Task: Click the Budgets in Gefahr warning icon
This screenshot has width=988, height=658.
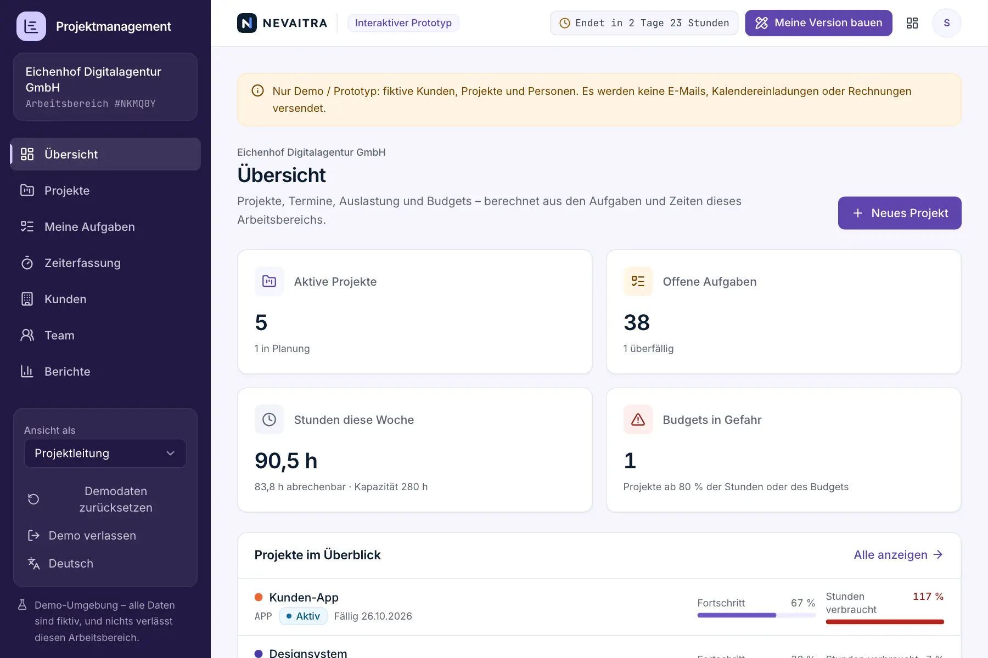Action: pos(638,419)
